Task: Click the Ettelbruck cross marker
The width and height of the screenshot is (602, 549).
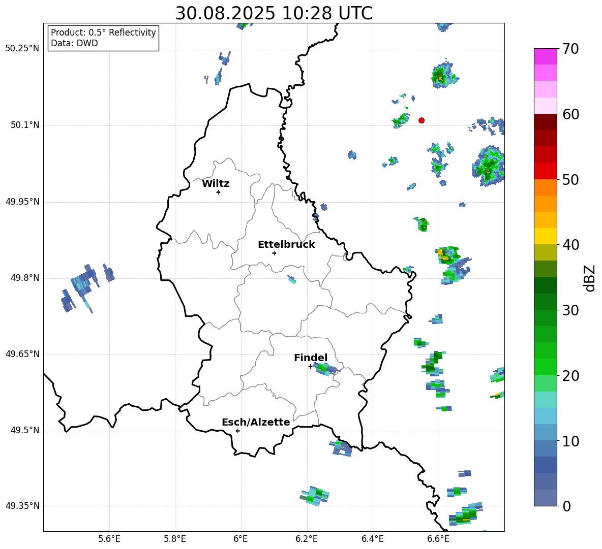Action: pos(274,253)
